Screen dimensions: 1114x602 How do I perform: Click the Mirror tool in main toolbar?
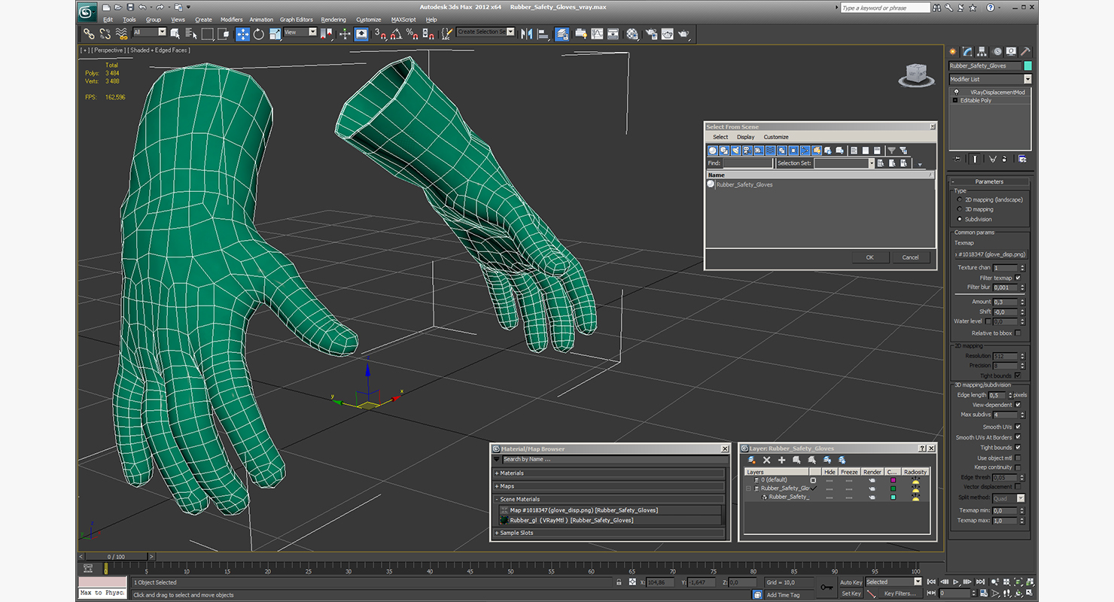click(526, 33)
